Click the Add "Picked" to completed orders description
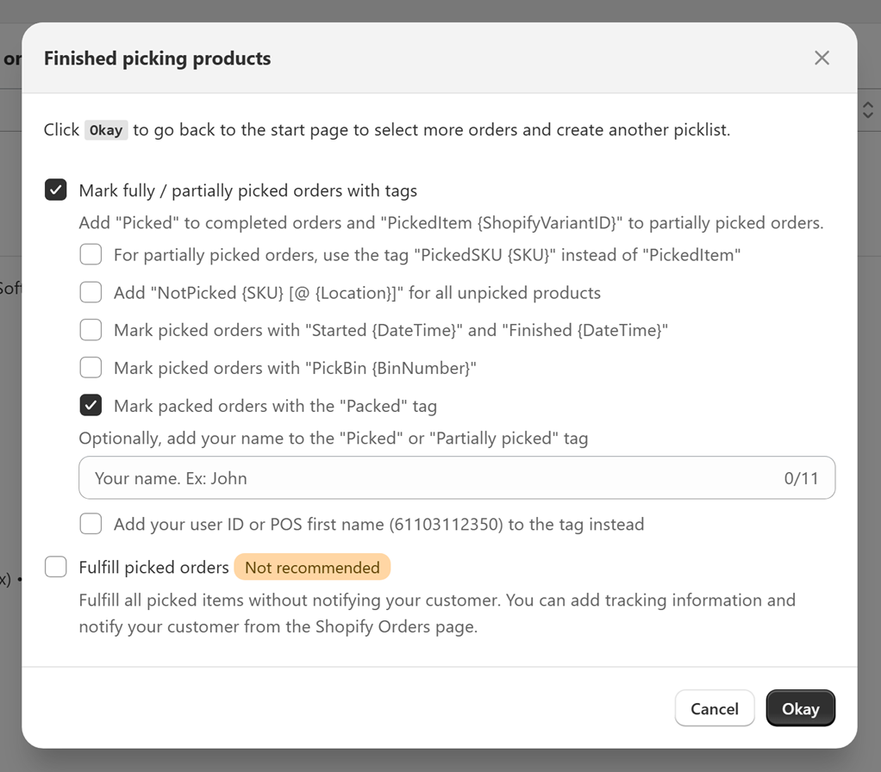881x772 pixels. [451, 223]
